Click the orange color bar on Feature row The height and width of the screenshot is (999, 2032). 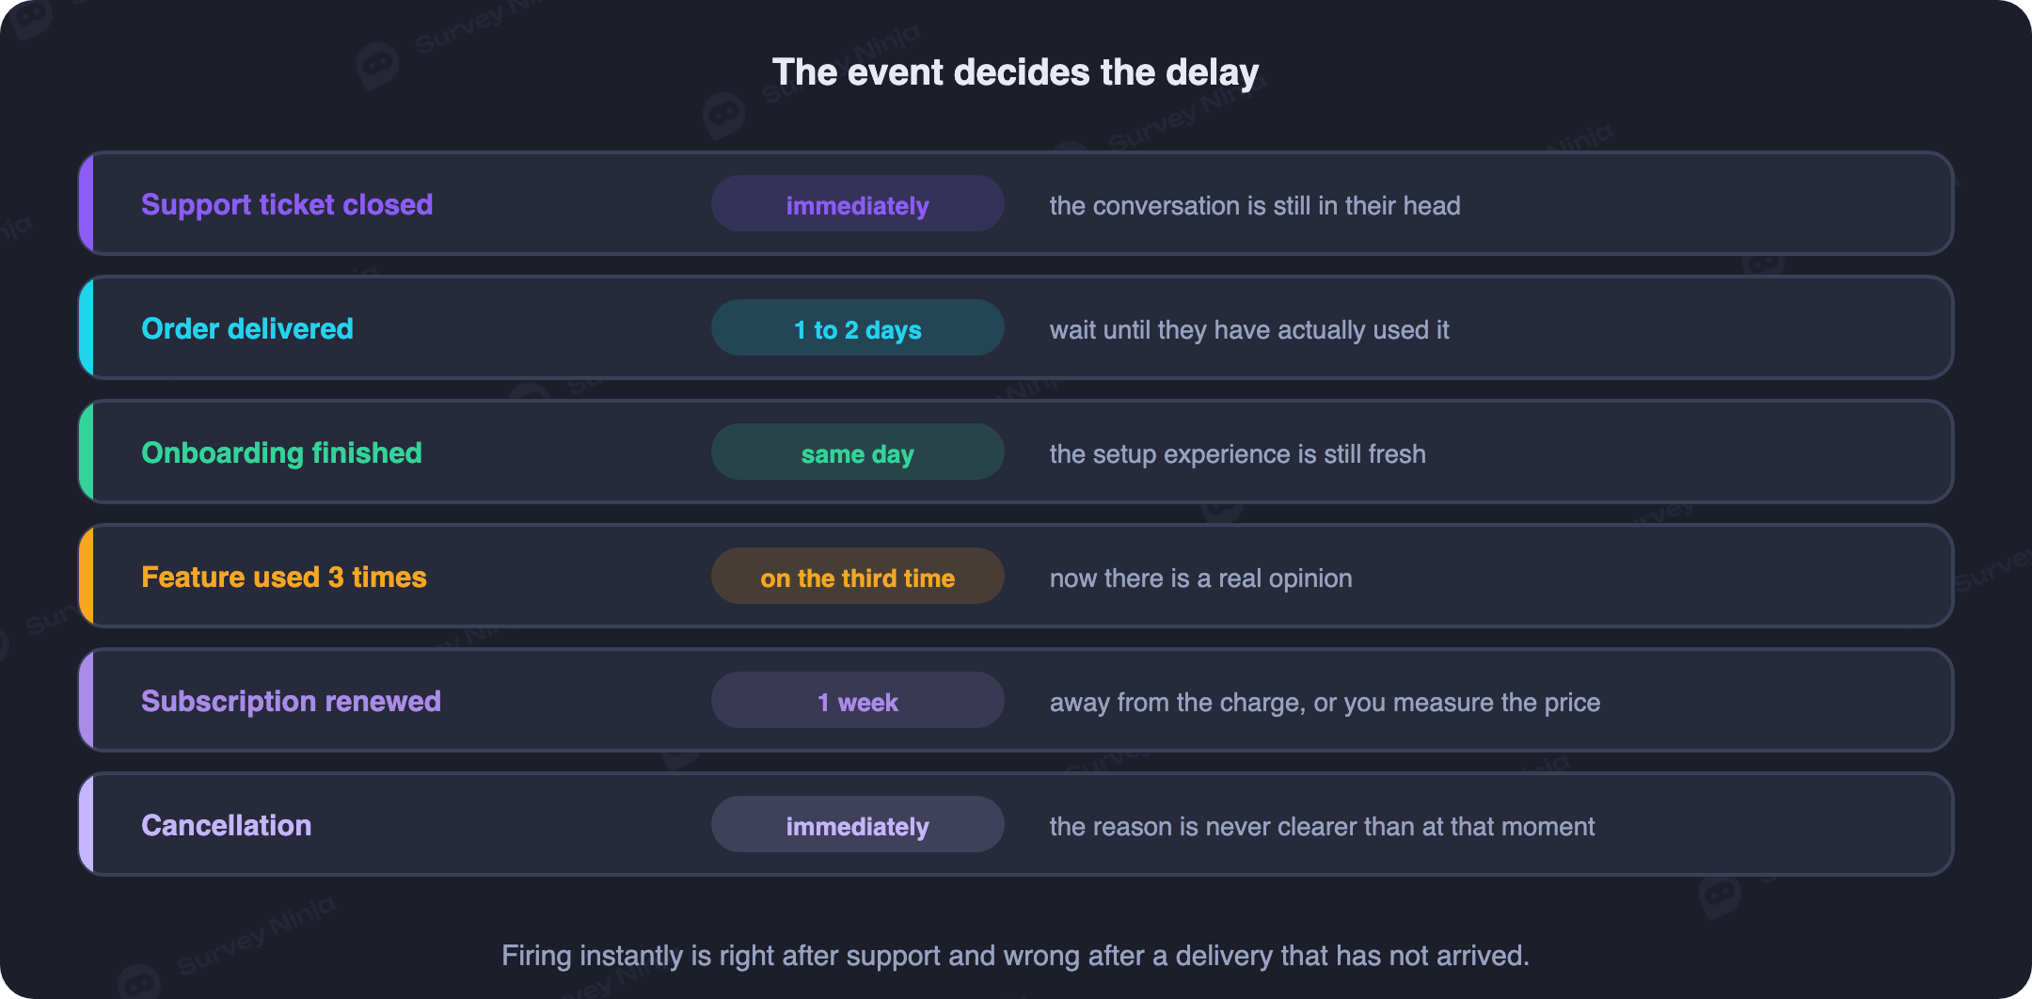[x=86, y=577]
